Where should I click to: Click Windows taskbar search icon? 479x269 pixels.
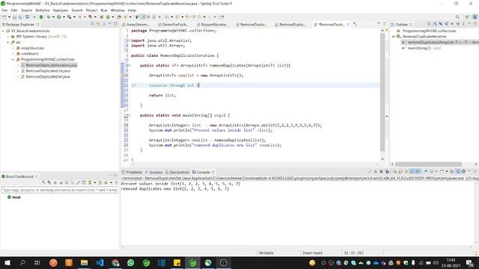click(x=22, y=262)
